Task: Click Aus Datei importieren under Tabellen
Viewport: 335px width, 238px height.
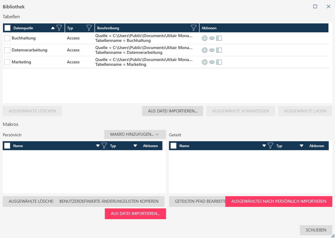Action: click(x=172, y=111)
